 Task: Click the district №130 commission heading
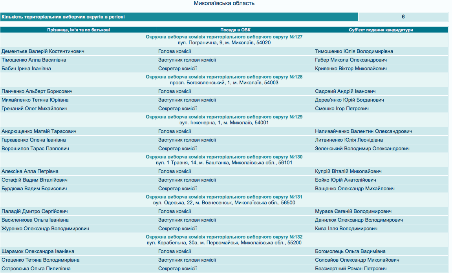(x=224, y=157)
